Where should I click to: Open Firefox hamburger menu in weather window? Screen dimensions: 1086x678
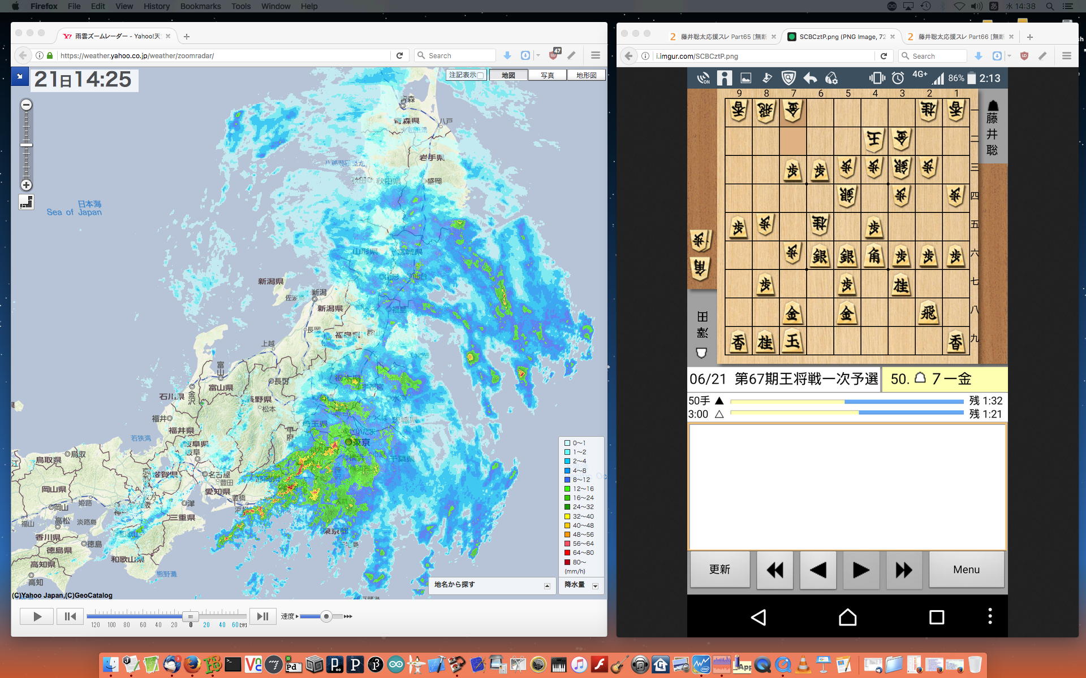click(x=595, y=55)
